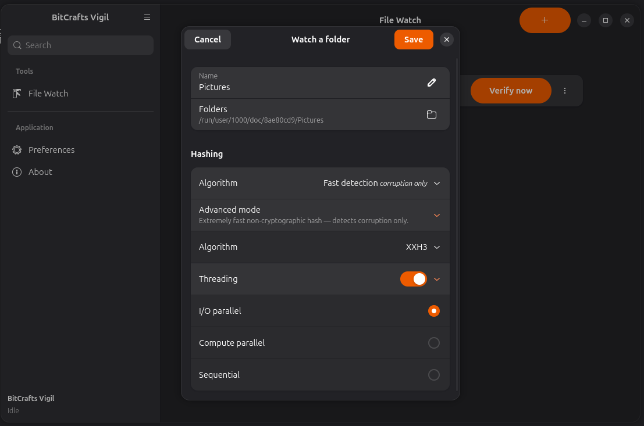Image resolution: width=644 pixels, height=426 pixels.
Task: Click the About info icon
Action: 17,172
